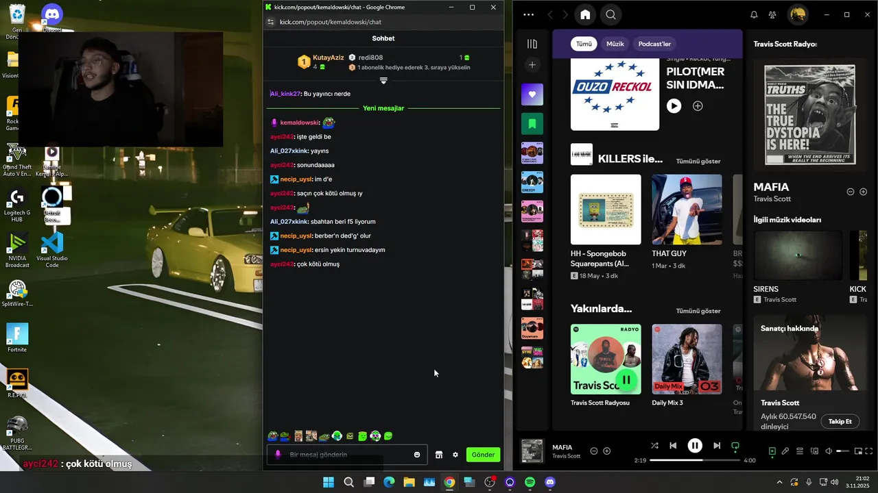Click Yeni mesajlar divider label
Viewport: 878px width, 493px height.
tap(383, 108)
